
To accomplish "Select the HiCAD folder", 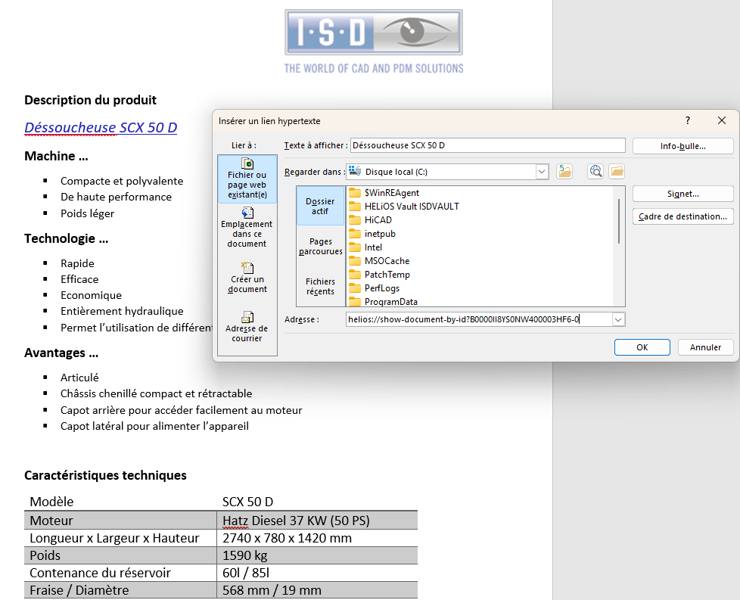I will tap(371, 220).
